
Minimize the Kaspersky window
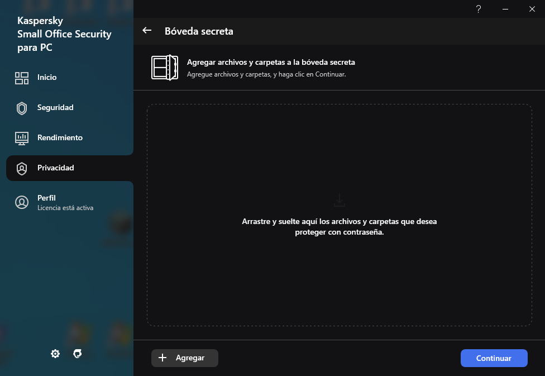[x=505, y=9]
